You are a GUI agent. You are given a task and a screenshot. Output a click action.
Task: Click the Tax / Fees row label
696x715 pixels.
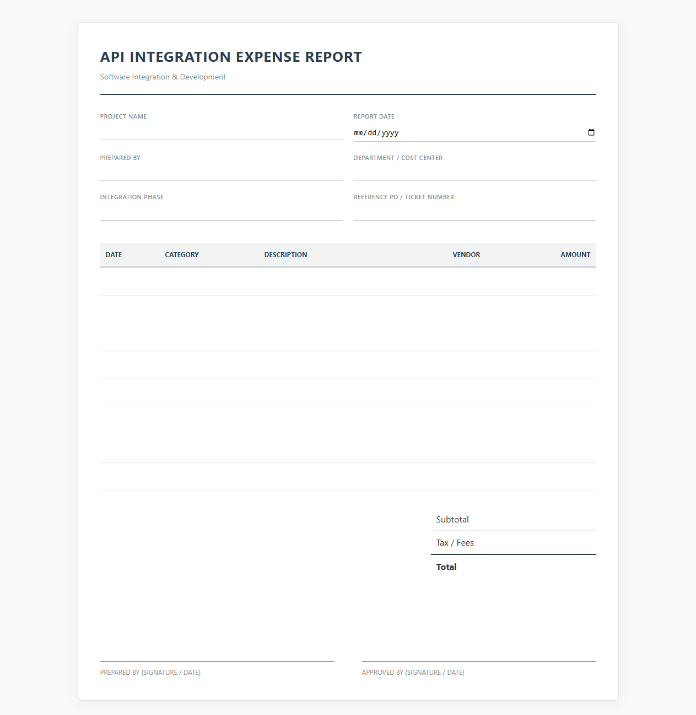pyautogui.click(x=455, y=543)
